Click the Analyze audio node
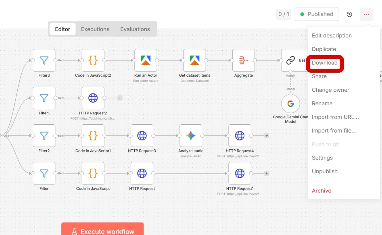 pyautogui.click(x=191, y=136)
